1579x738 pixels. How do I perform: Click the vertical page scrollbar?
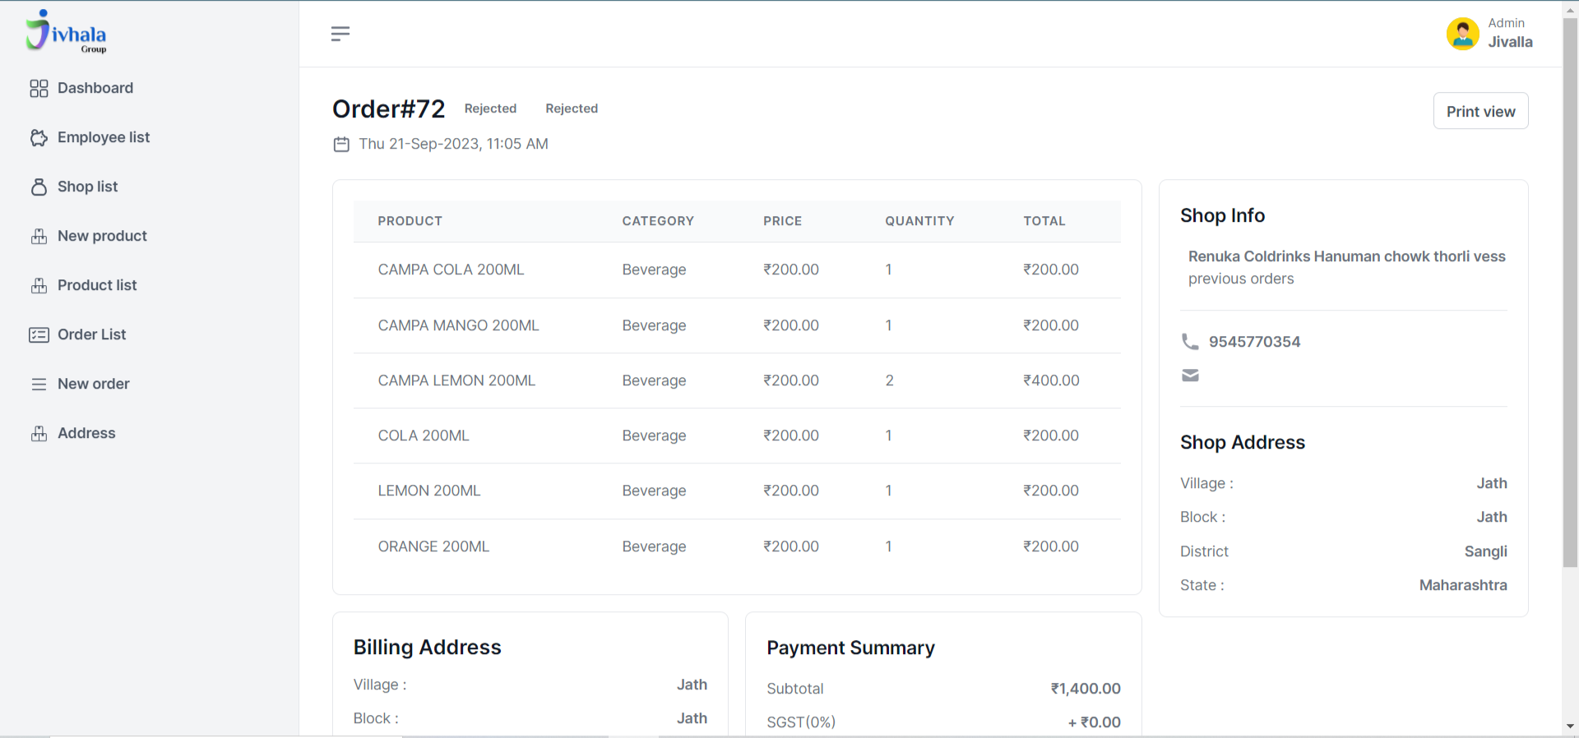pyautogui.click(x=1570, y=288)
